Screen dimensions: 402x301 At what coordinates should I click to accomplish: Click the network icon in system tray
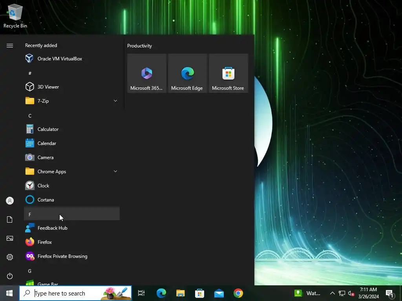[342, 293]
